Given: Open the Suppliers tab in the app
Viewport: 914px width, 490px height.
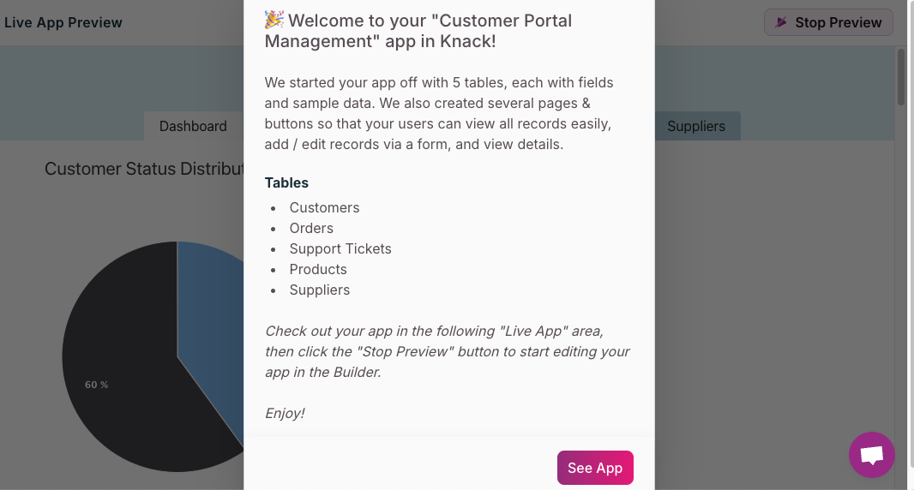Looking at the screenshot, I should (x=695, y=126).
